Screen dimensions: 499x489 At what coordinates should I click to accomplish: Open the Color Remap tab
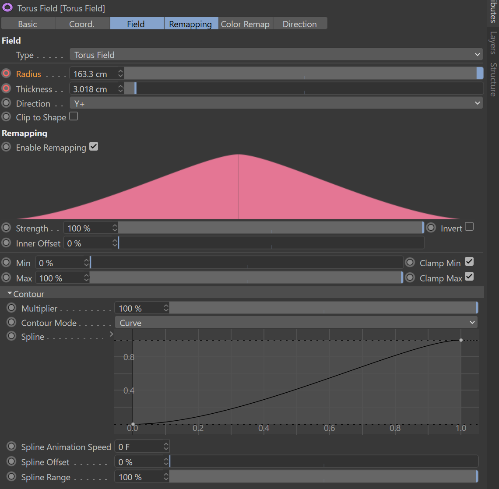[246, 24]
